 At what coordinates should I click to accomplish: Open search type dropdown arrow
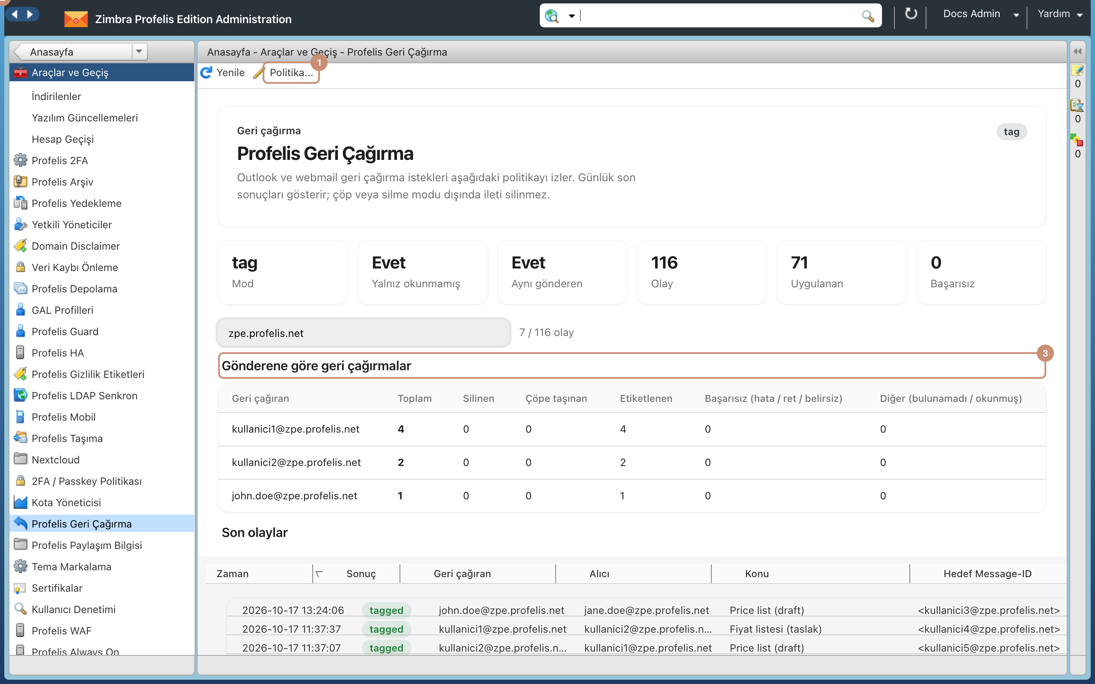571,16
